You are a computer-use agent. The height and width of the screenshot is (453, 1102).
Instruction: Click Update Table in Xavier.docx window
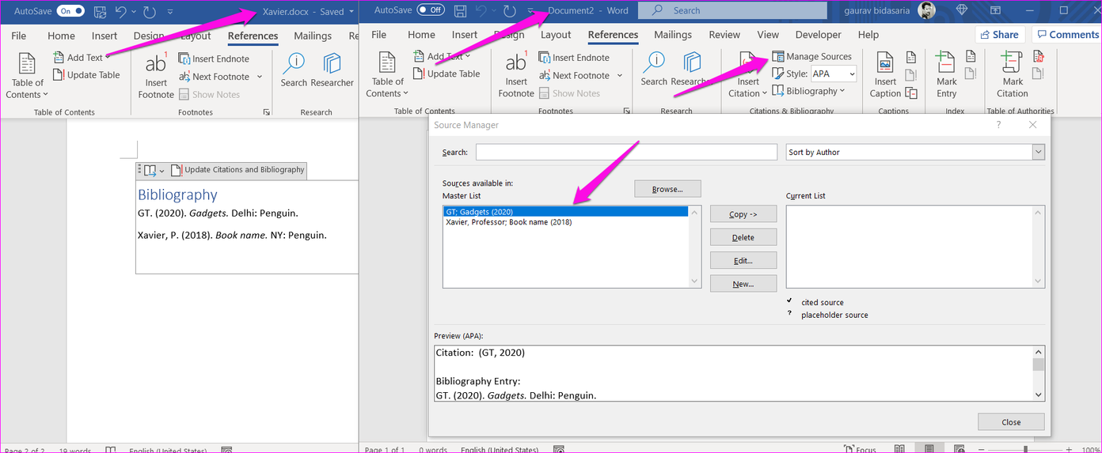tap(86, 75)
